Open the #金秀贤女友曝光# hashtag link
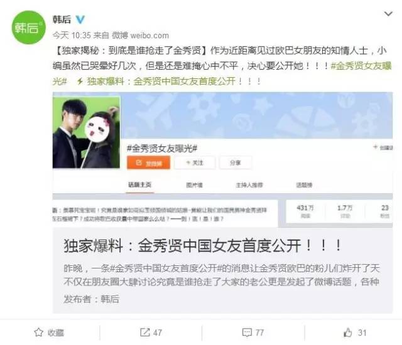This screenshot has width=402, height=345. 222,73
